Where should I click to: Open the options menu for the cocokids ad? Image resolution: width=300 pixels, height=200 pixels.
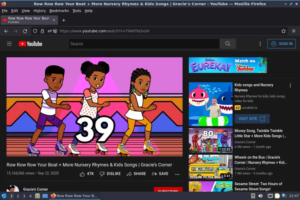pyautogui.click(x=290, y=85)
